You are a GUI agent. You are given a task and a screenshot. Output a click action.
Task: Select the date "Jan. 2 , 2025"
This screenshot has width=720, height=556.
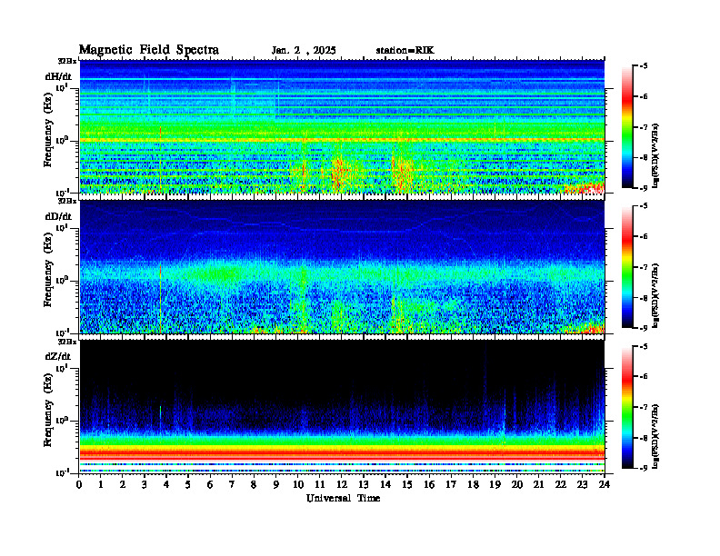tap(304, 51)
